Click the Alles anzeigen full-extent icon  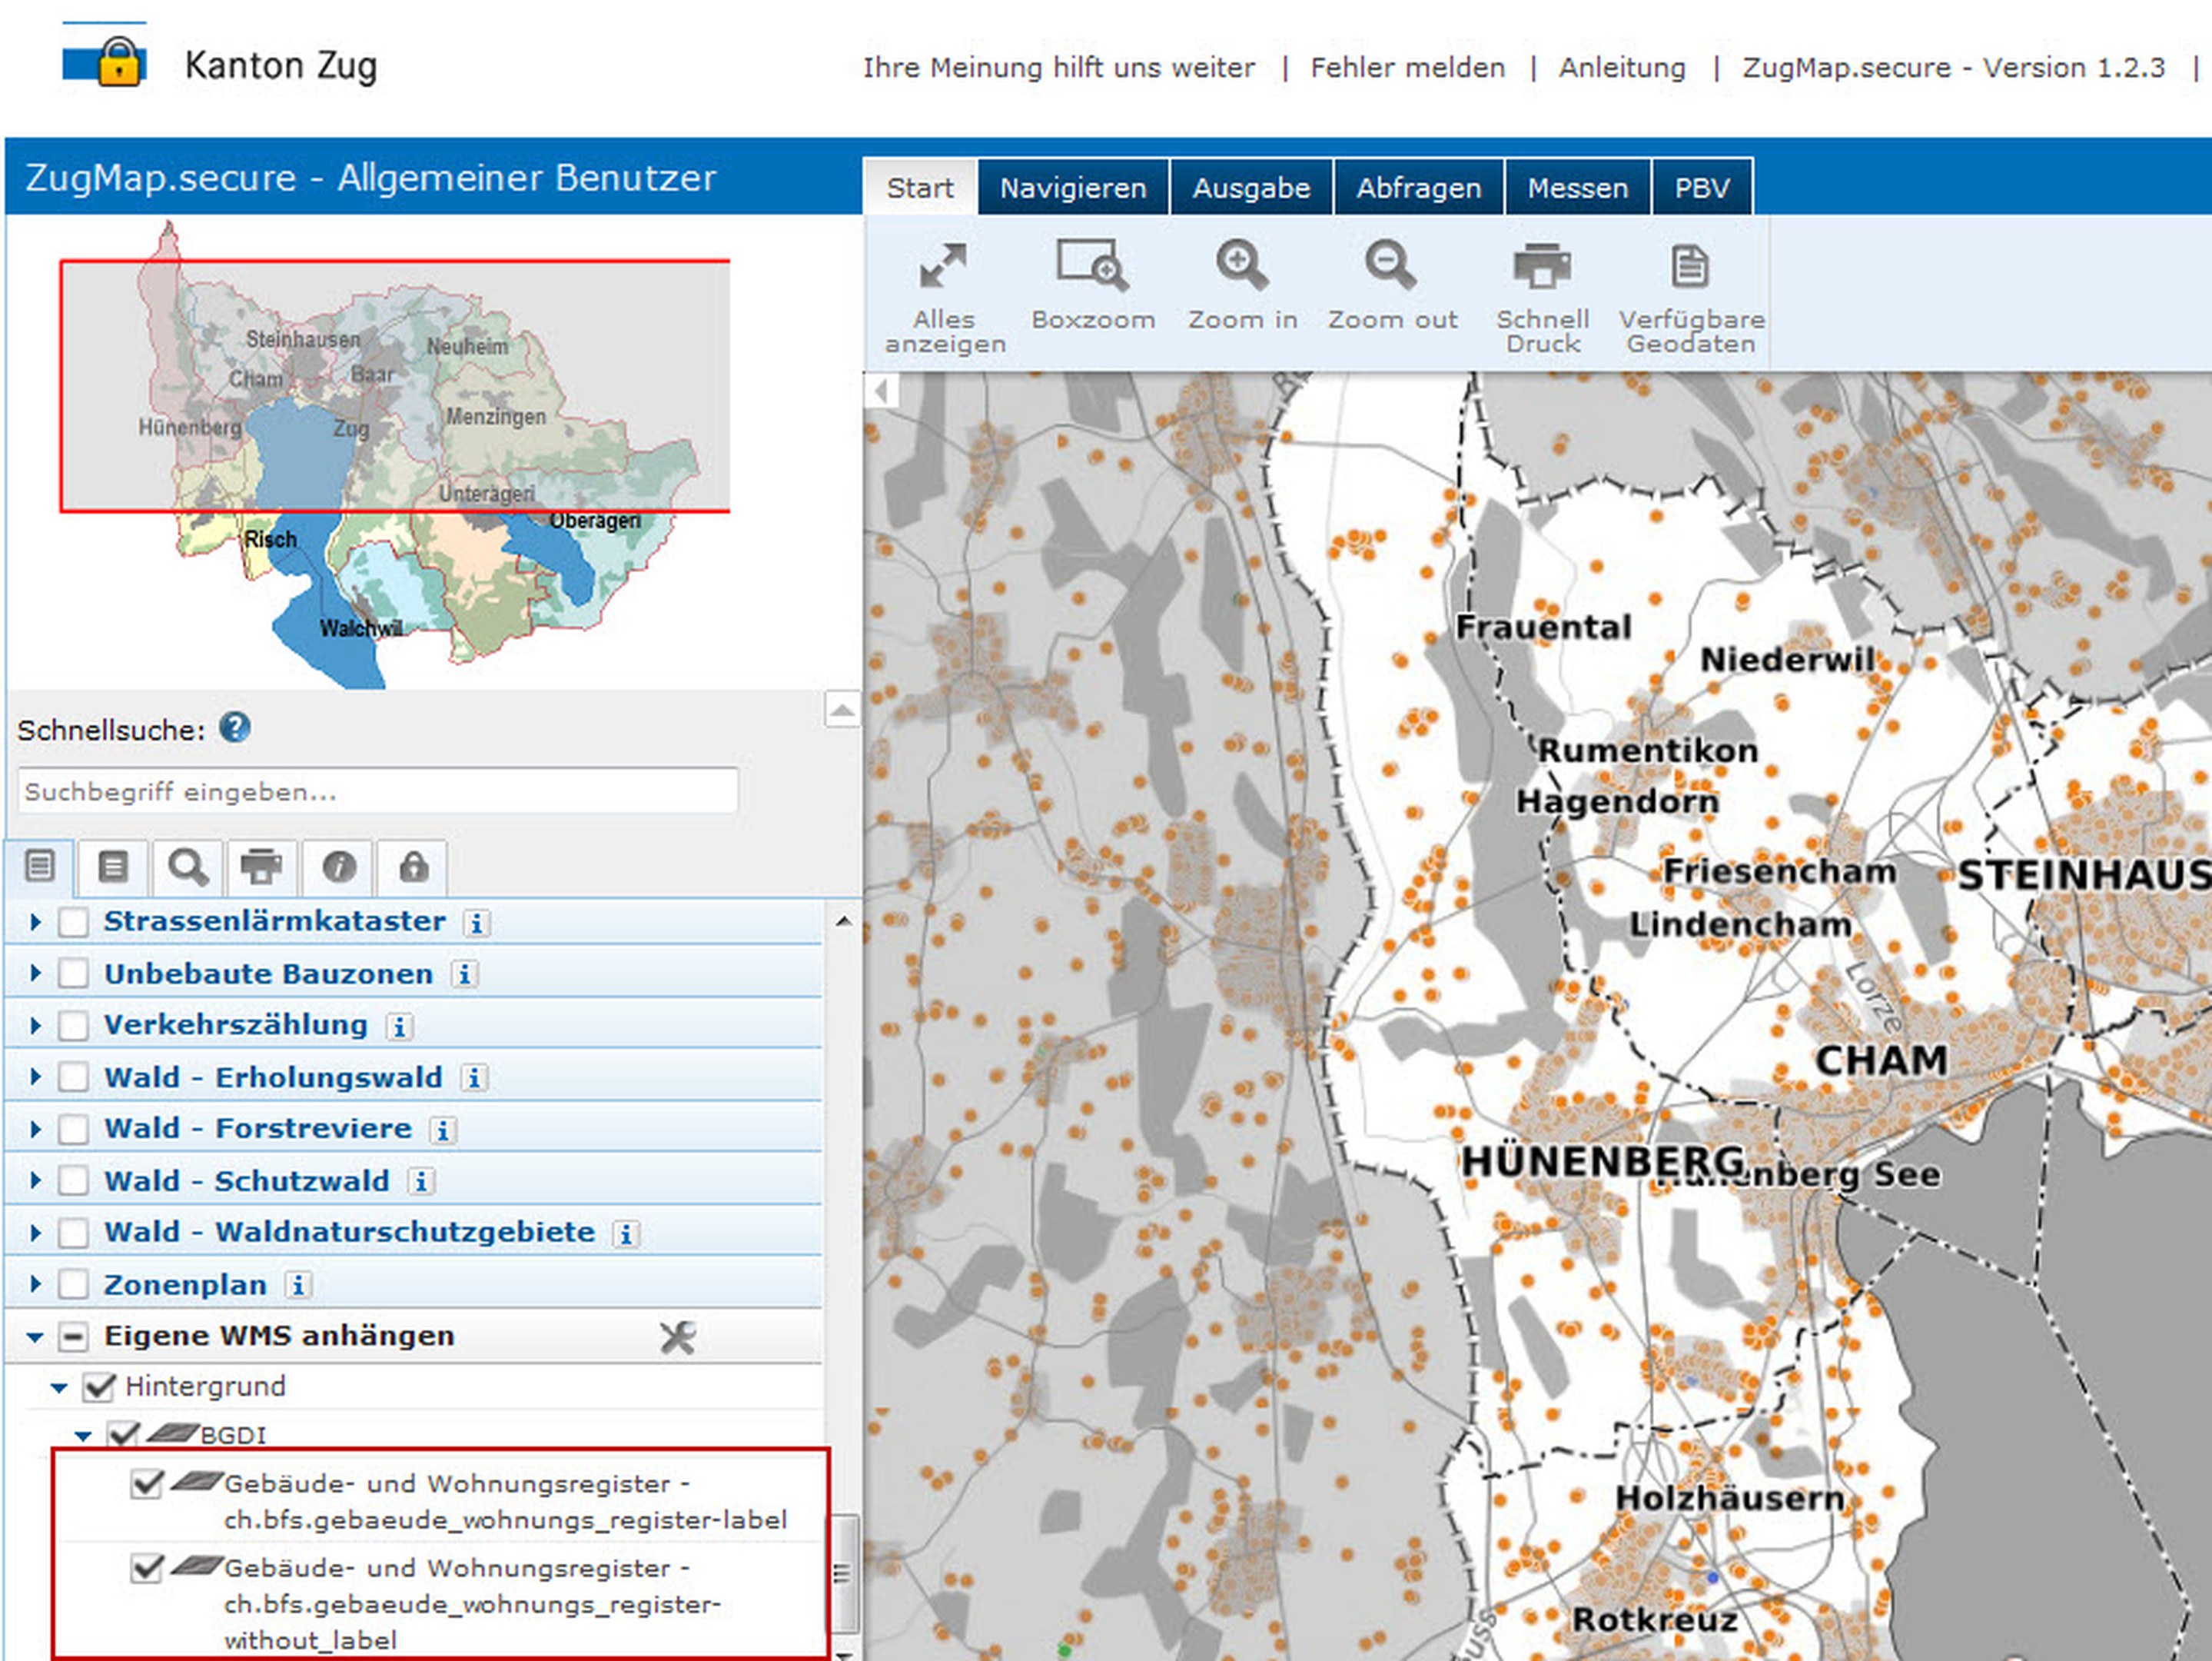[x=943, y=267]
